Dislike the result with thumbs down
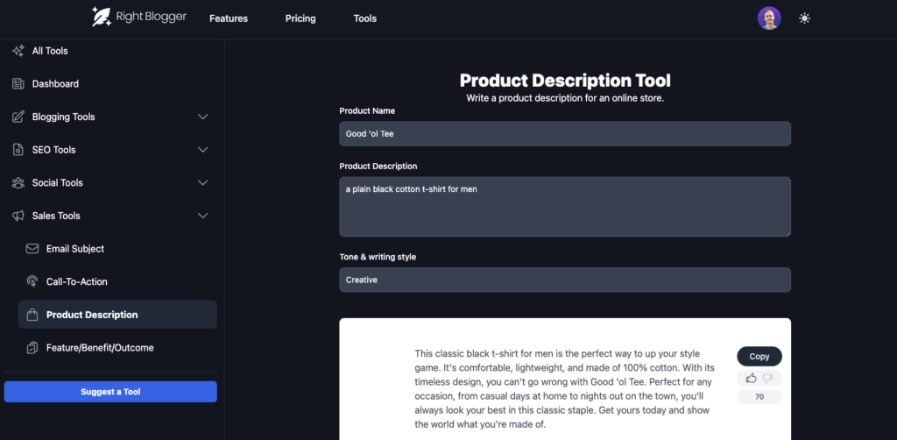This screenshot has height=440, width=897. point(768,378)
